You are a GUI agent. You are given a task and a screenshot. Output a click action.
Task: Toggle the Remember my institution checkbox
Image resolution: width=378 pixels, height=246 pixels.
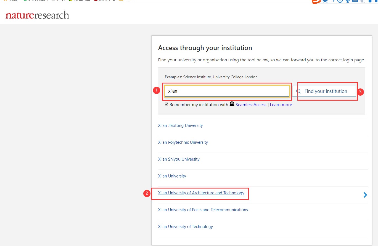pyautogui.click(x=166, y=104)
